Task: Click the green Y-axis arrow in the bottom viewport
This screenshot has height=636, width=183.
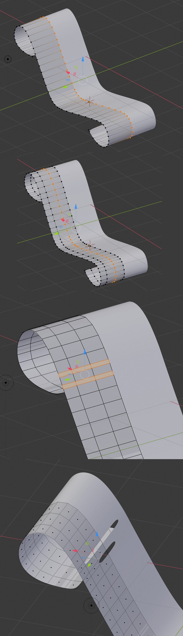Action: click(89, 565)
